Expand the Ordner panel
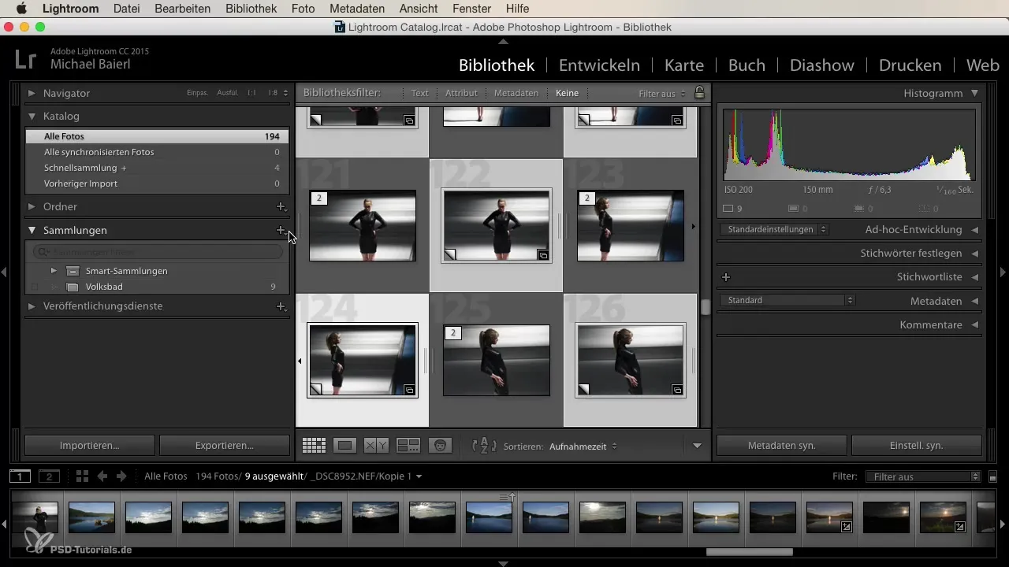Screen dimensions: 1009x567 point(32,206)
